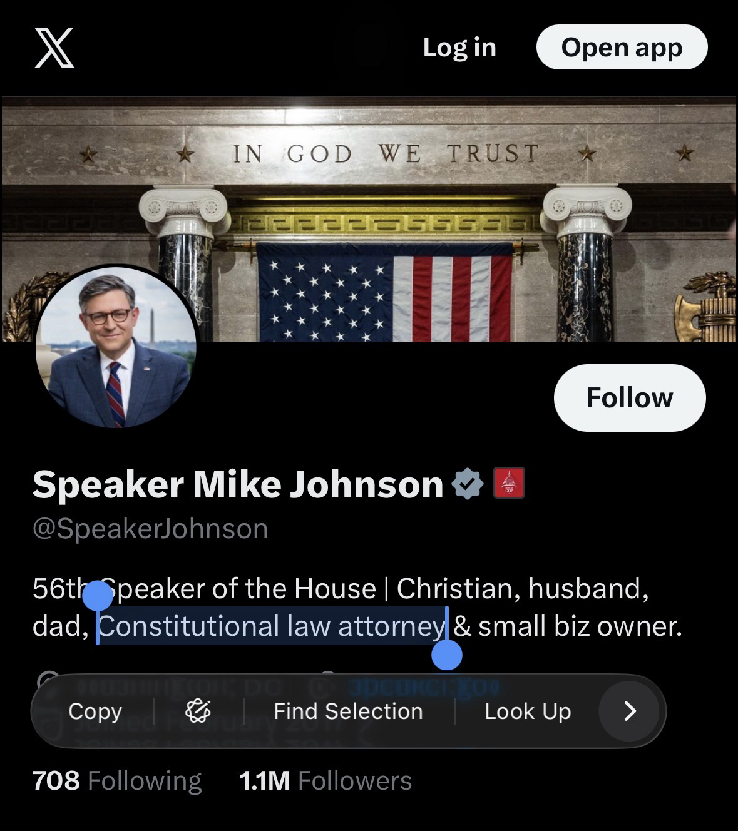Open the Writing Tools icon in selection menu

(198, 711)
